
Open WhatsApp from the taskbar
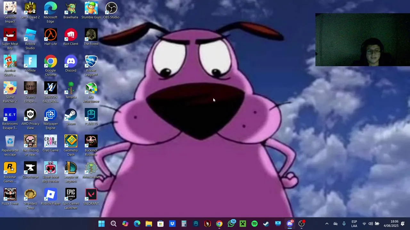[x=231, y=224]
